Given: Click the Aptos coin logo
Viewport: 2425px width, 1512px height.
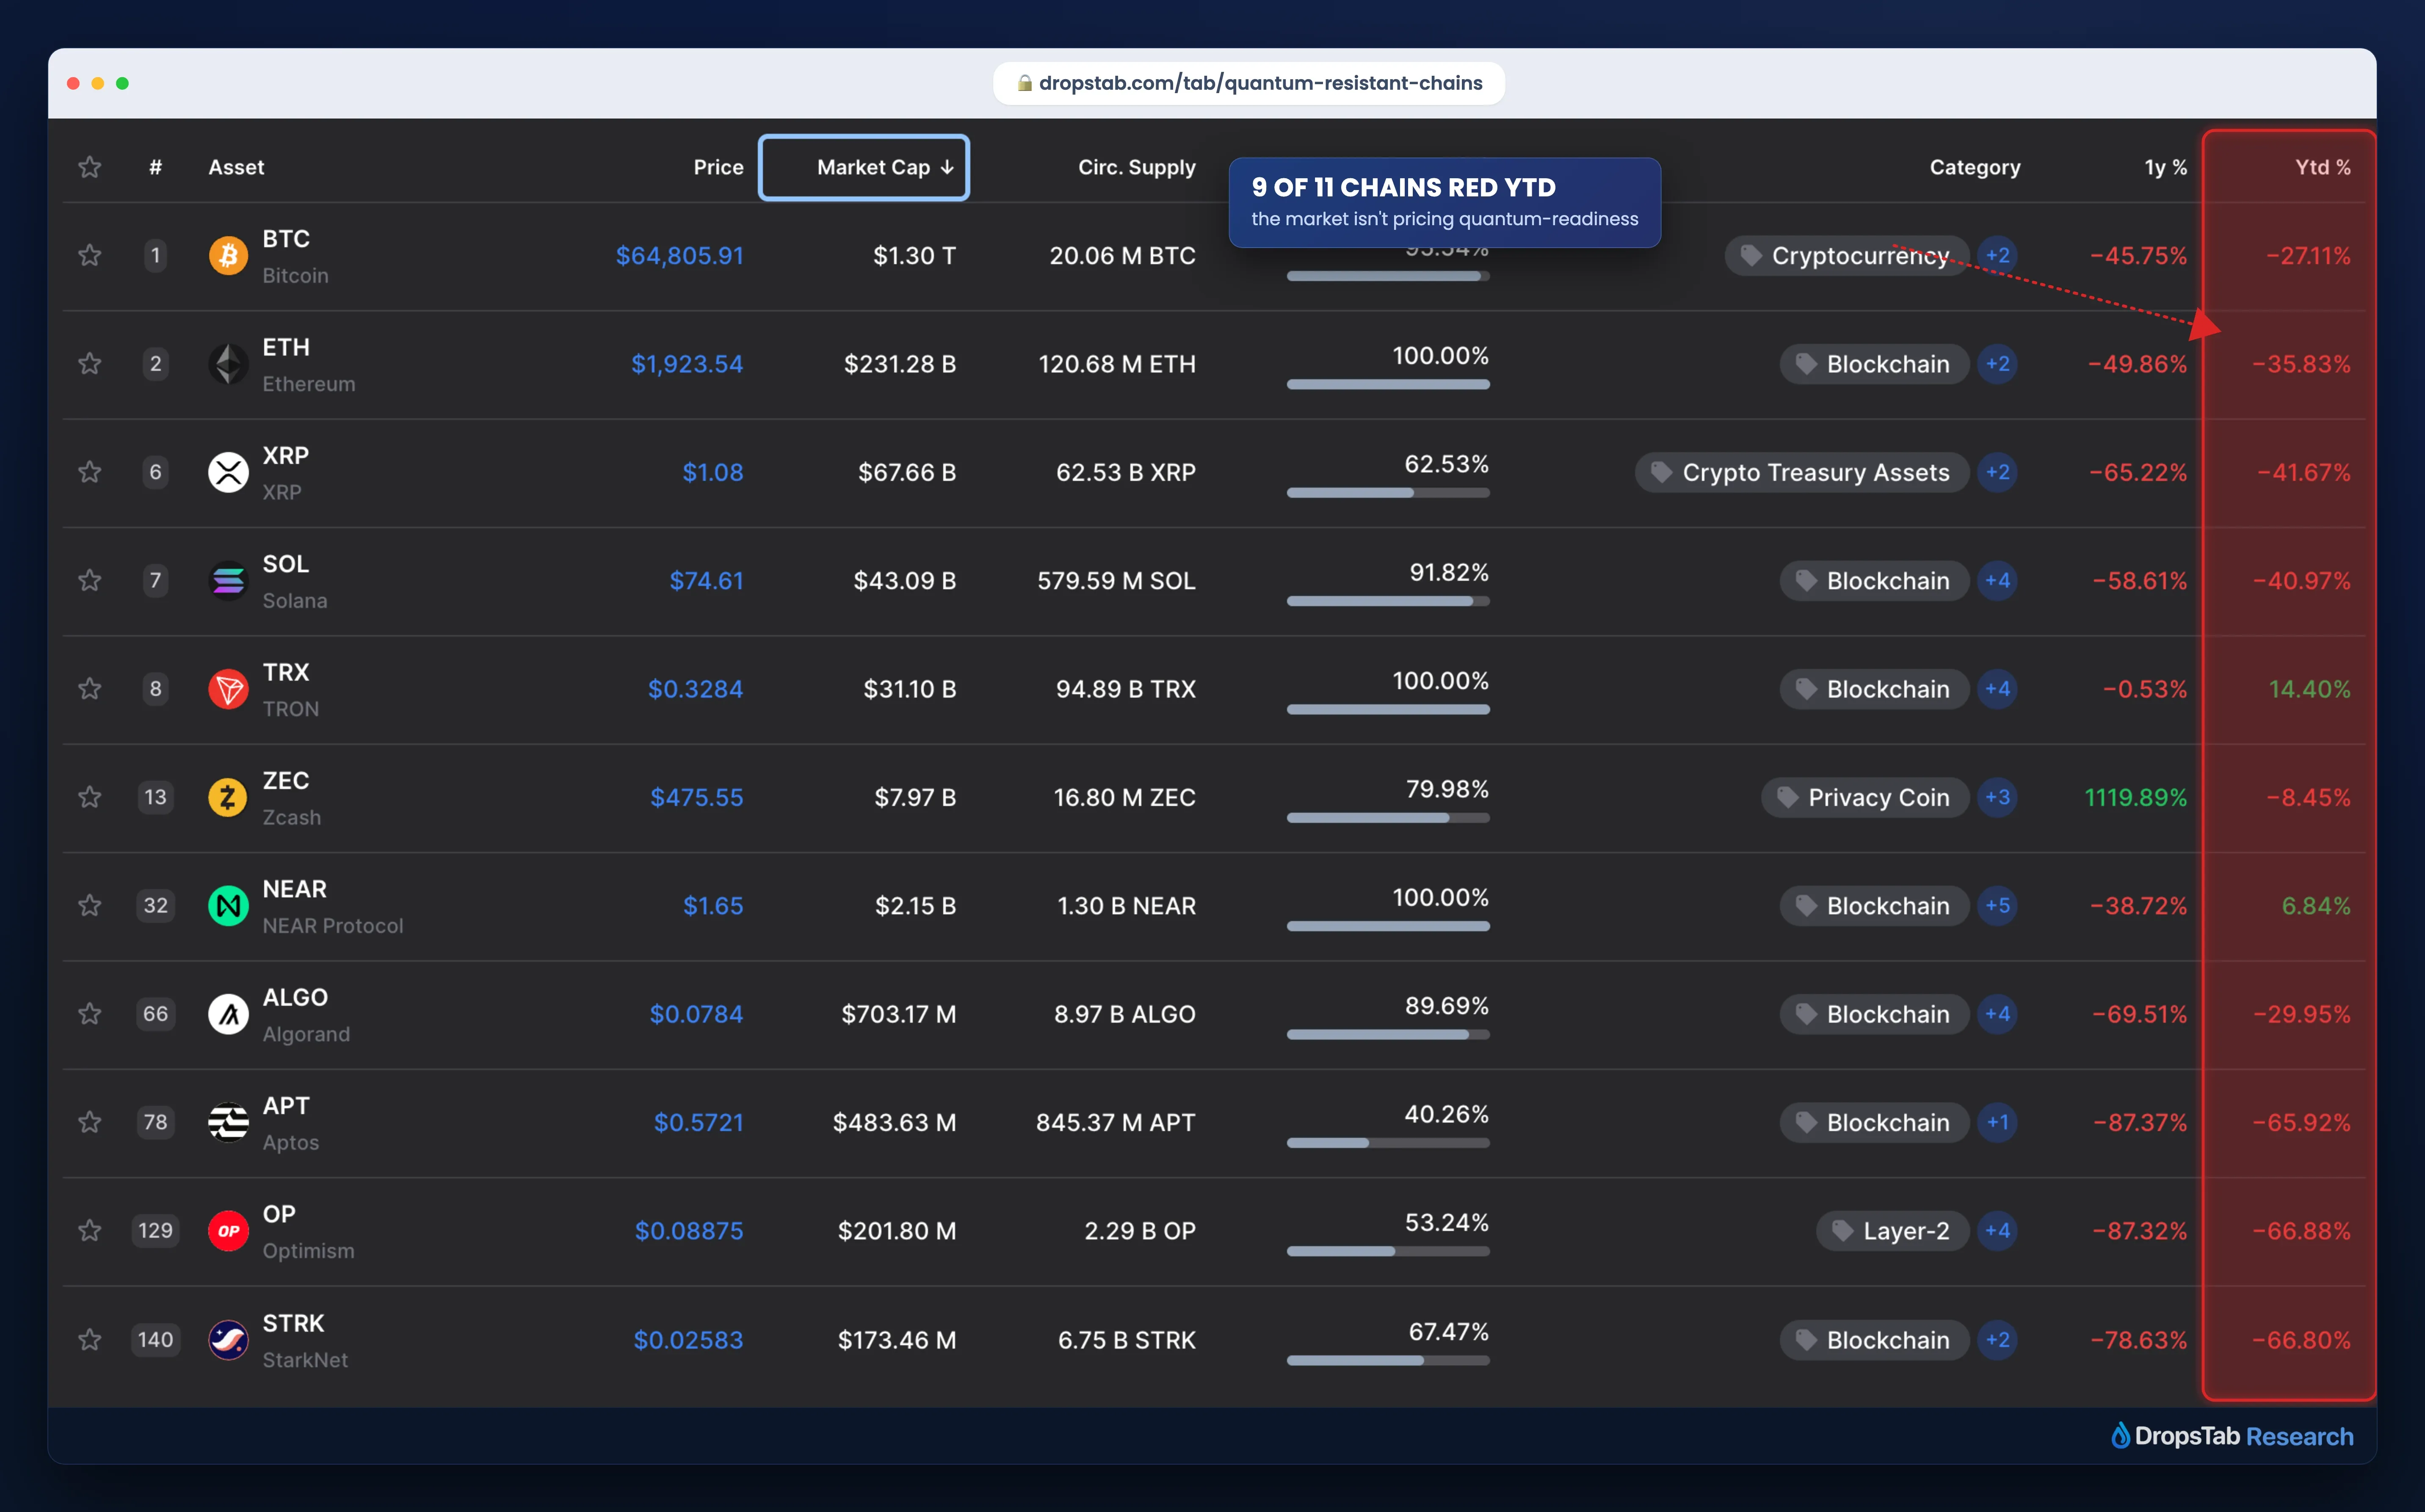Looking at the screenshot, I should [x=228, y=1122].
